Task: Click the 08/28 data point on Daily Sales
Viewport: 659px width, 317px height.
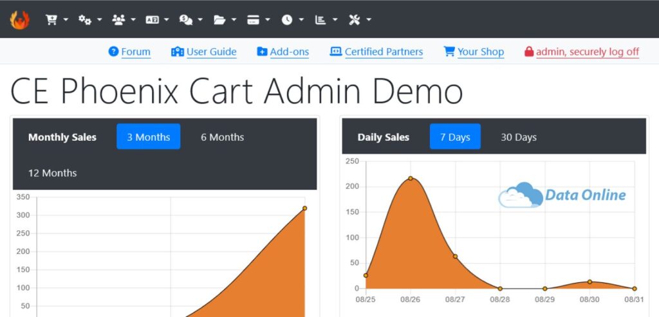Action: pyautogui.click(x=500, y=289)
